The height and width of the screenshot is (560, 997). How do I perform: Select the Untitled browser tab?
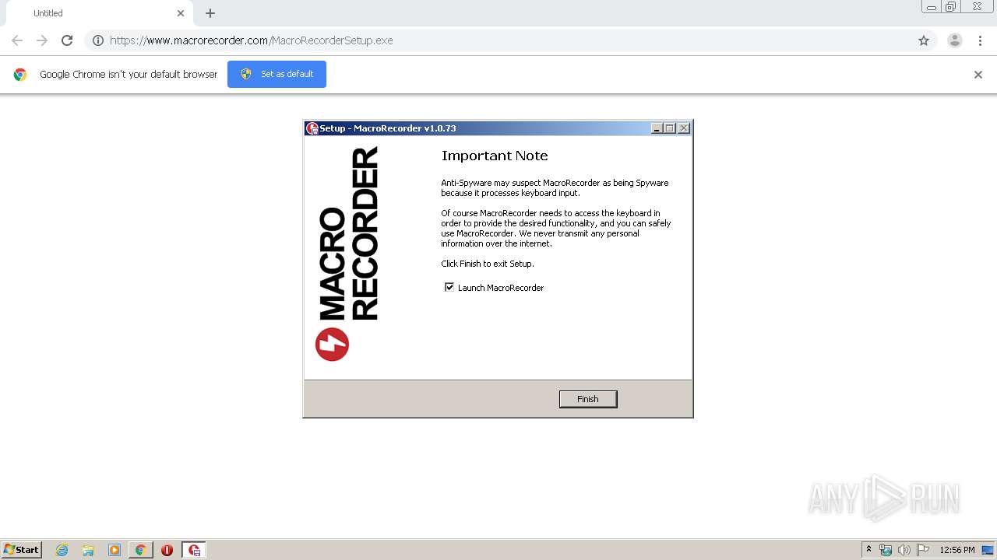(x=99, y=13)
